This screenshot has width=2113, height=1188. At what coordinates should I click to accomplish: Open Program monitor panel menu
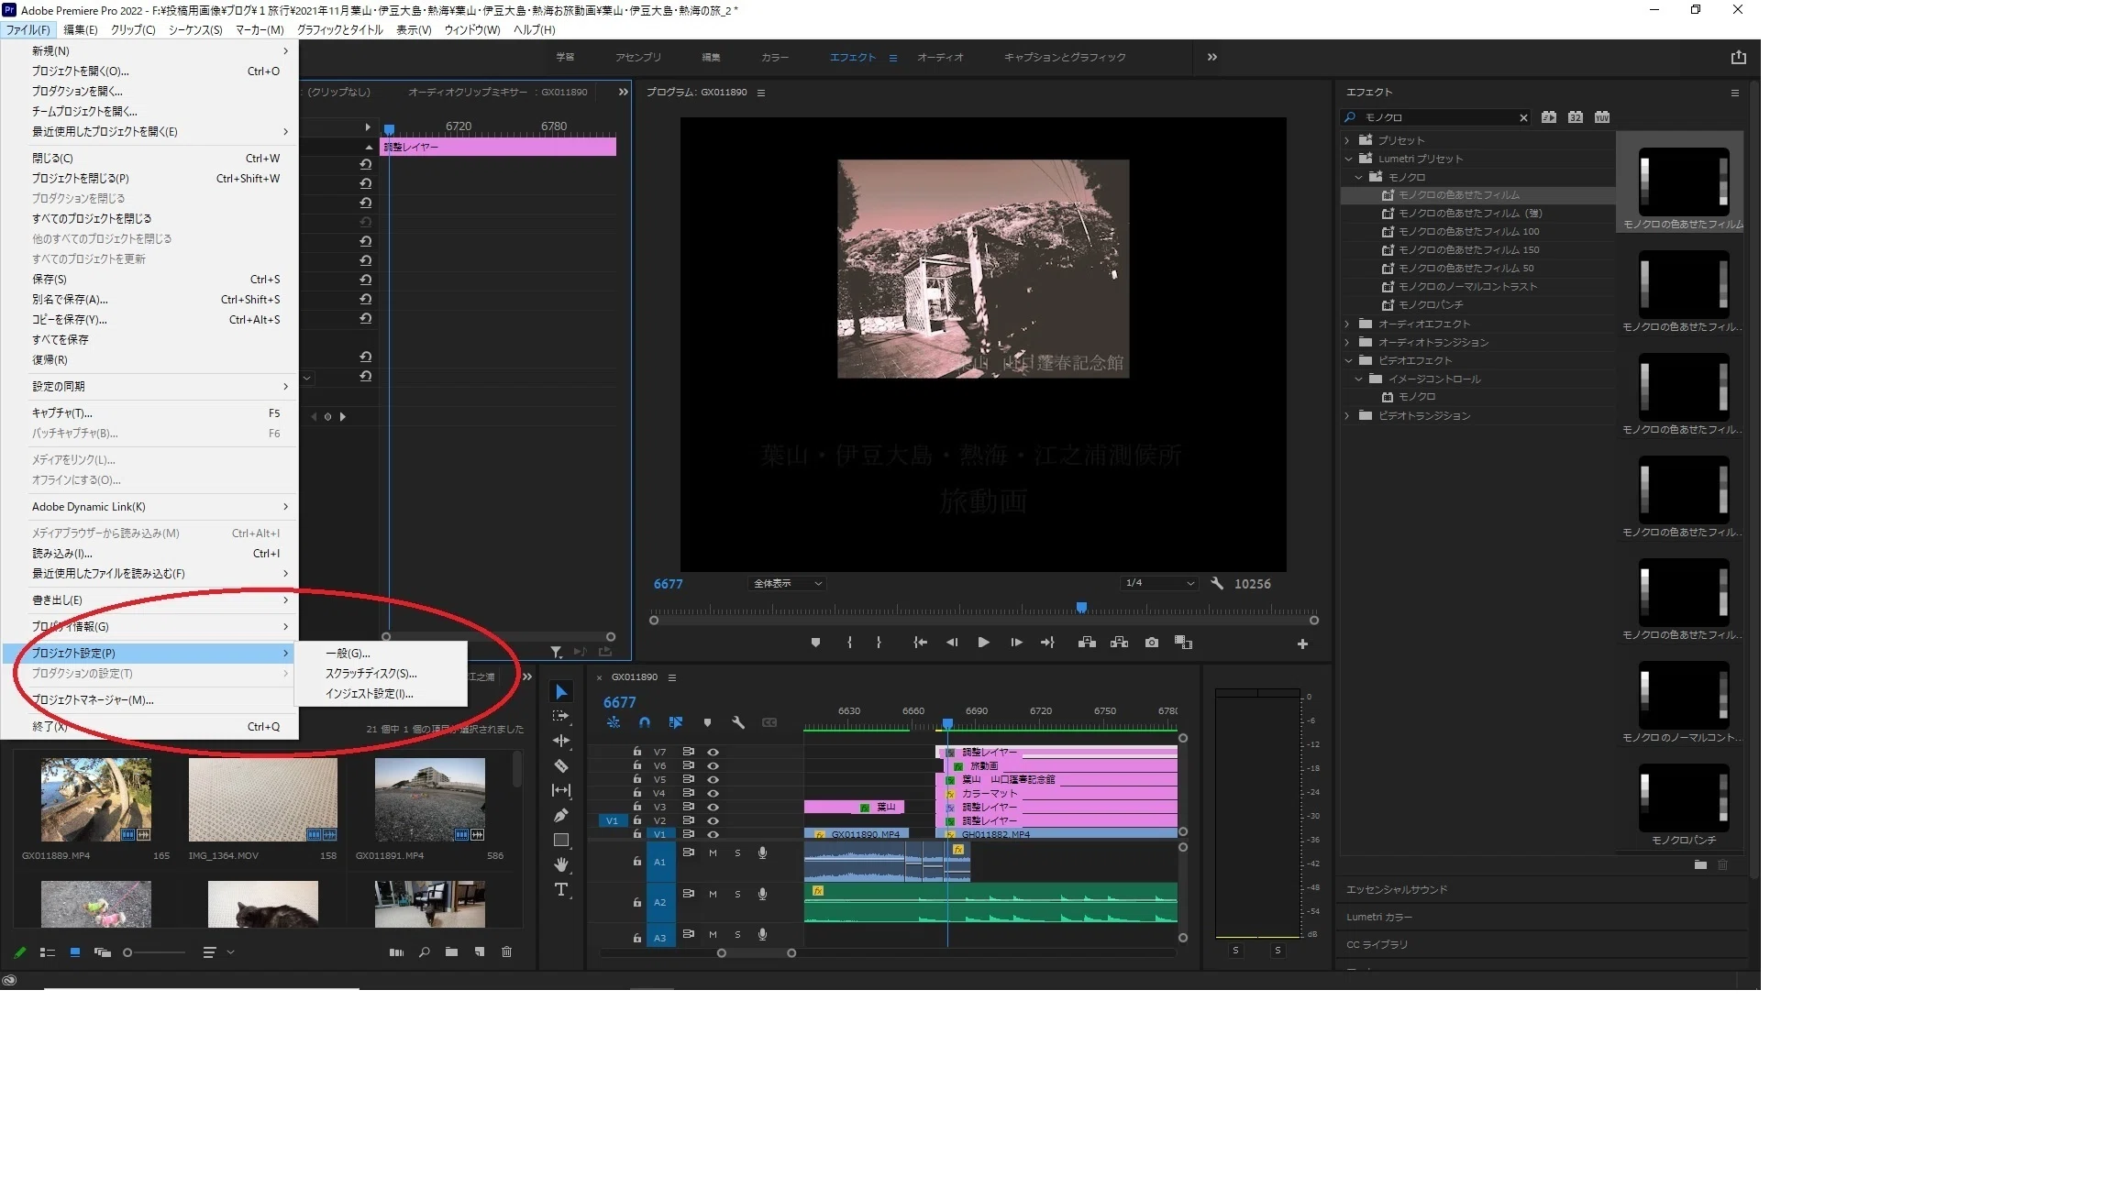760,93
